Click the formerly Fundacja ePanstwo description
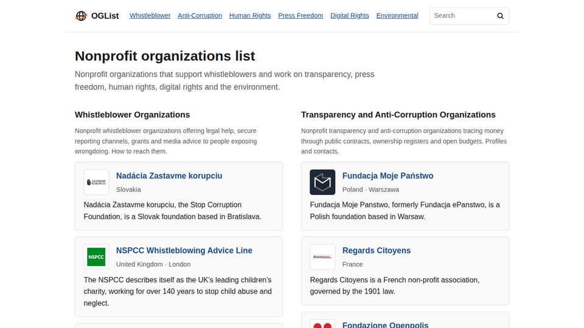584x328 pixels. (405, 211)
